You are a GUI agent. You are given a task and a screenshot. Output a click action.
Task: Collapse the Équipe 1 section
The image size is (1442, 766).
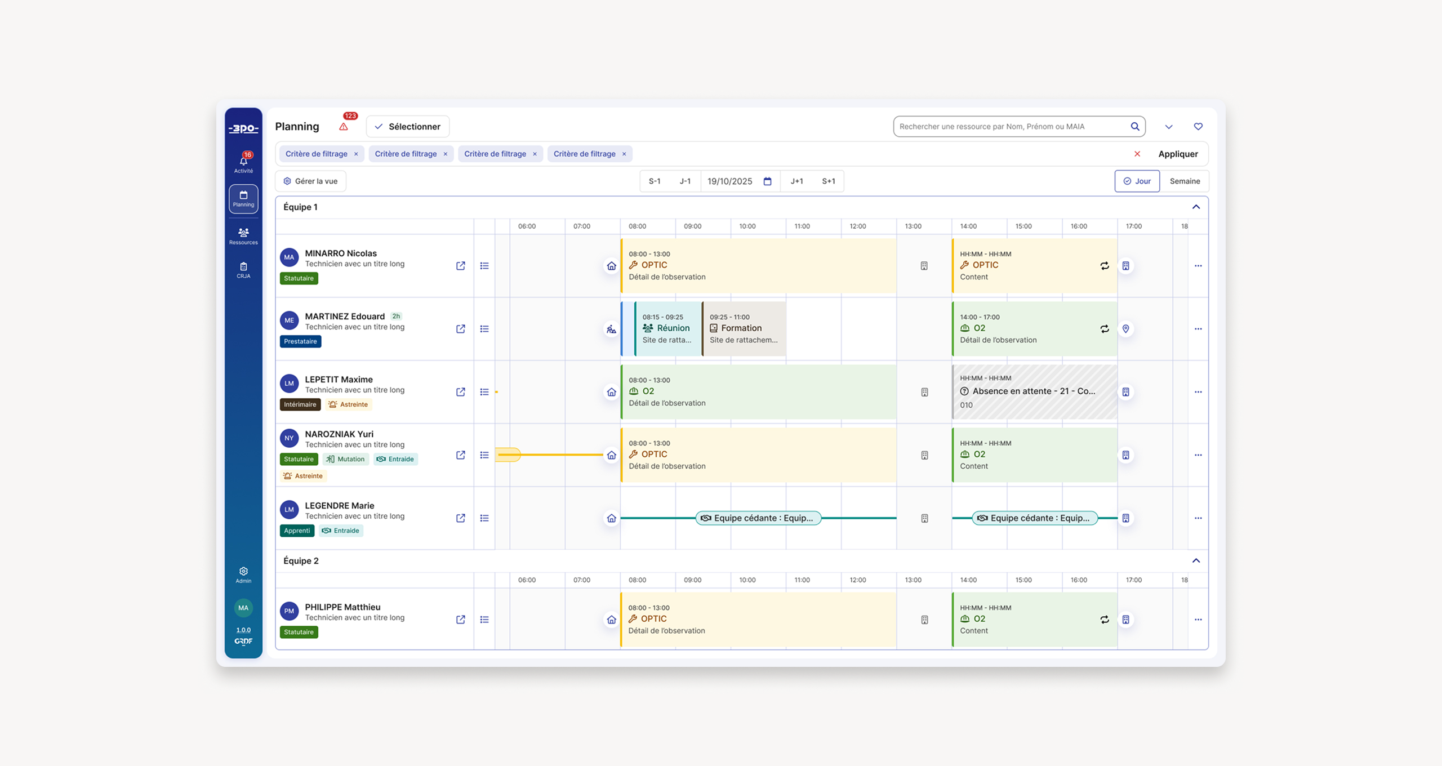tap(1196, 207)
